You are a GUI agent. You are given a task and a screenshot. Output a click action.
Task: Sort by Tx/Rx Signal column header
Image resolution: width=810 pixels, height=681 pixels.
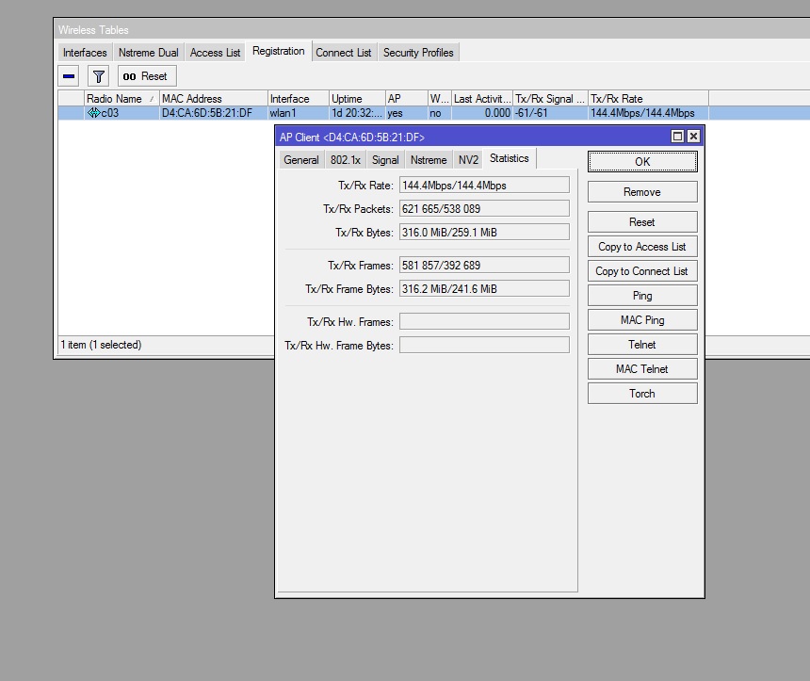551,99
